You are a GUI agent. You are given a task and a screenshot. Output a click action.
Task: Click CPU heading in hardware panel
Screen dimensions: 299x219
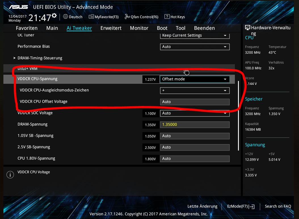(249, 37)
